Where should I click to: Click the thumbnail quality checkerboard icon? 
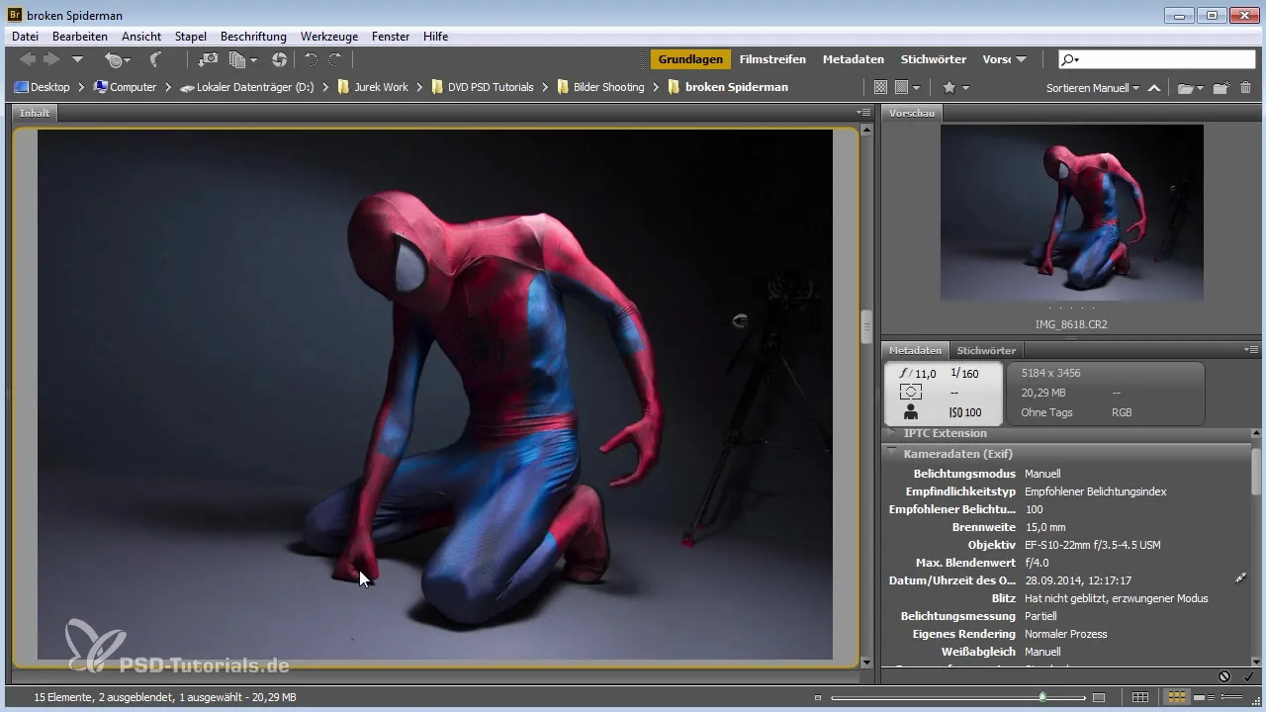coord(880,87)
